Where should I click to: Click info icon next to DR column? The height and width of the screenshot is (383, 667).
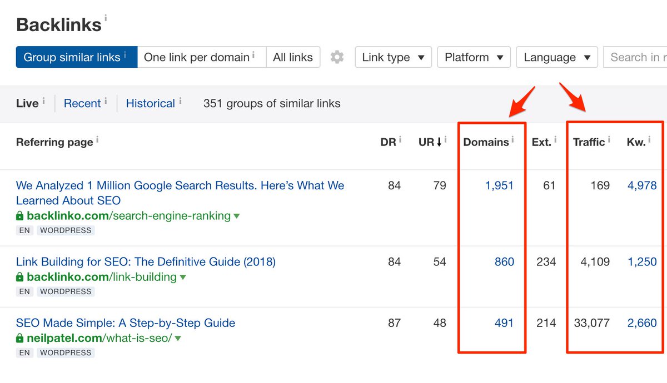400,139
